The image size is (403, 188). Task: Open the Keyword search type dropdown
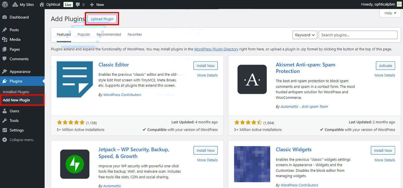coord(305,35)
